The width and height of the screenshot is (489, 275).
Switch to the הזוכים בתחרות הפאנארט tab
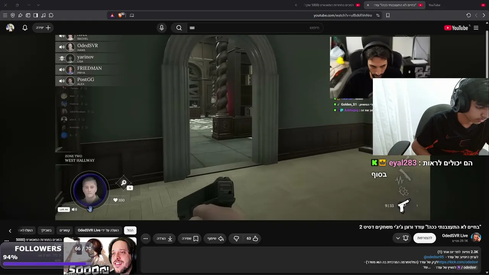coord(332,5)
